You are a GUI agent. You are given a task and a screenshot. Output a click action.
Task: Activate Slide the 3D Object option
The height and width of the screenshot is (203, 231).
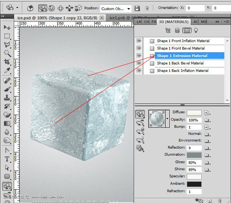pos(69,8)
